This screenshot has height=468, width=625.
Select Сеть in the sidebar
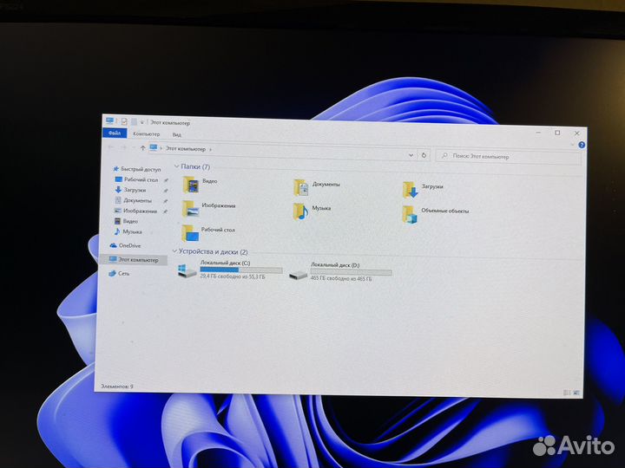(119, 273)
